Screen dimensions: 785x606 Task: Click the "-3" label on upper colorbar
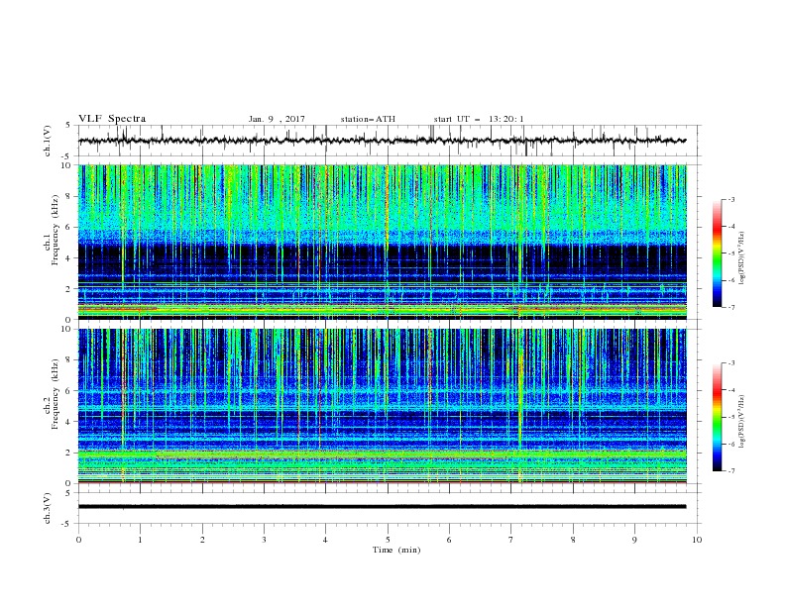[x=730, y=199]
